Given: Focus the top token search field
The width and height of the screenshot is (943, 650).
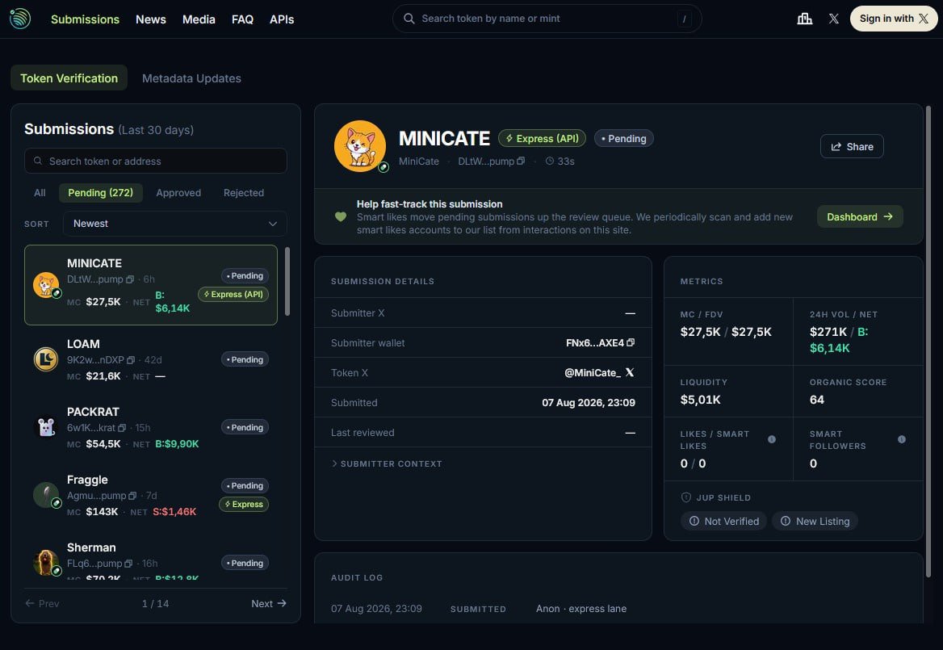Looking at the screenshot, I should click(547, 19).
